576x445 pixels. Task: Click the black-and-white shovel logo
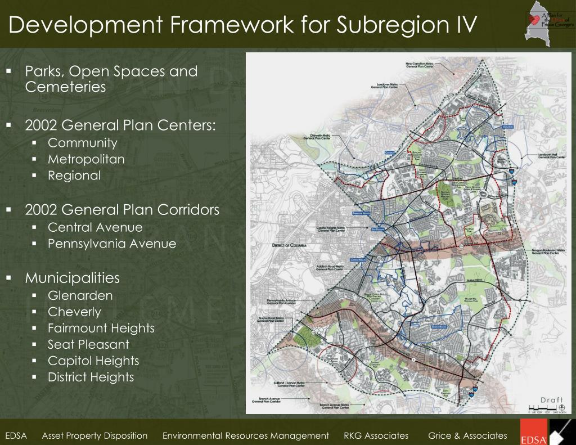click(x=562, y=431)
